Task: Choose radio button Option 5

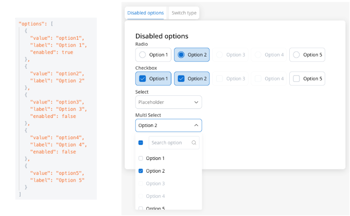Action: 307,55
